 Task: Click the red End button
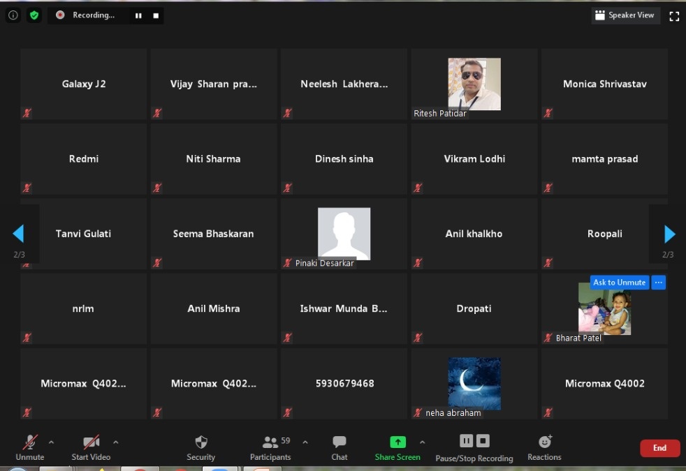(659, 448)
